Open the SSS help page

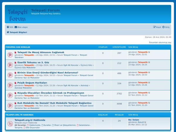coord(10,27)
